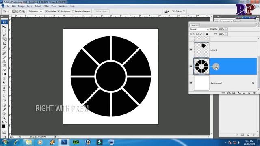Toggle lock image pixels brush icon

pos(201,34)
